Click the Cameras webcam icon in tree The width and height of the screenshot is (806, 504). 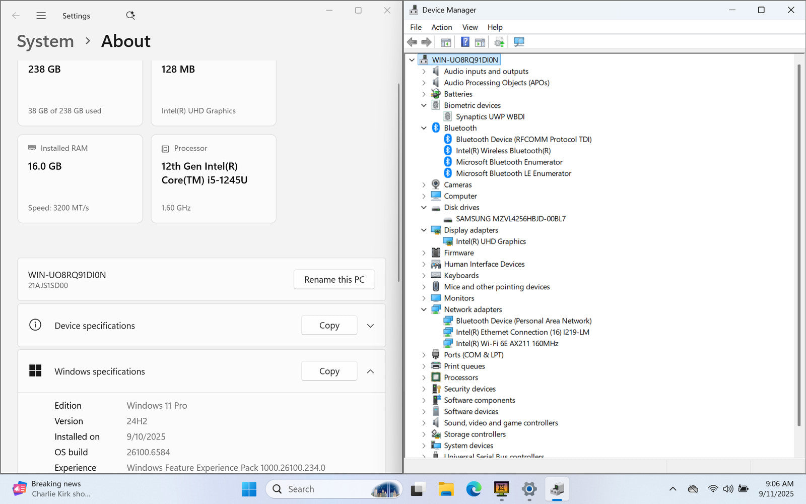[x=436, y=184]
